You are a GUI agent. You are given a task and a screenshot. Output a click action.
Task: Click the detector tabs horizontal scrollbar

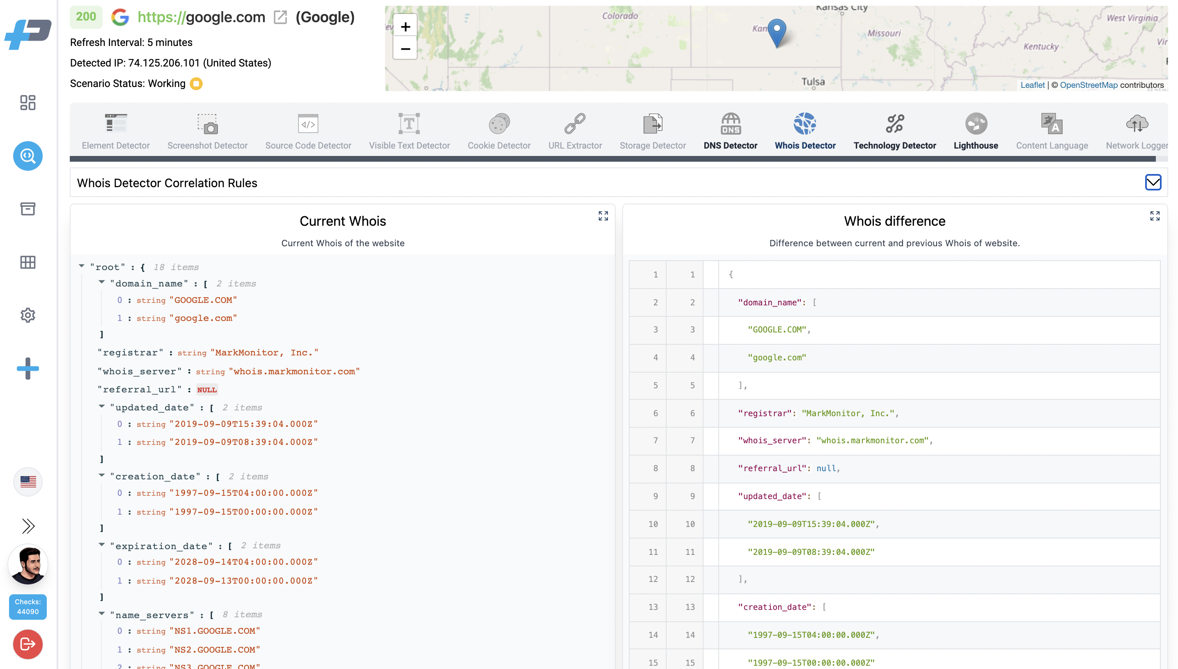pos(612,159)
